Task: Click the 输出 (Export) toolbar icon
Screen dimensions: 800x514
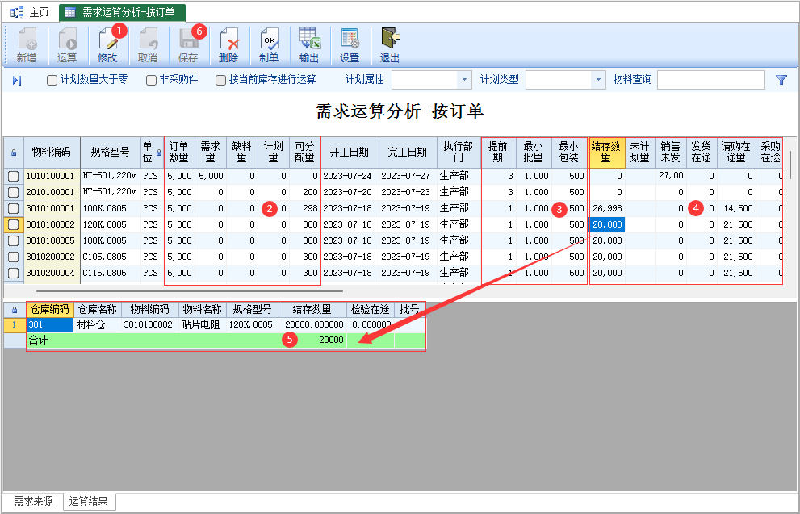Action: pyautogui.click(x=309, y=45)
